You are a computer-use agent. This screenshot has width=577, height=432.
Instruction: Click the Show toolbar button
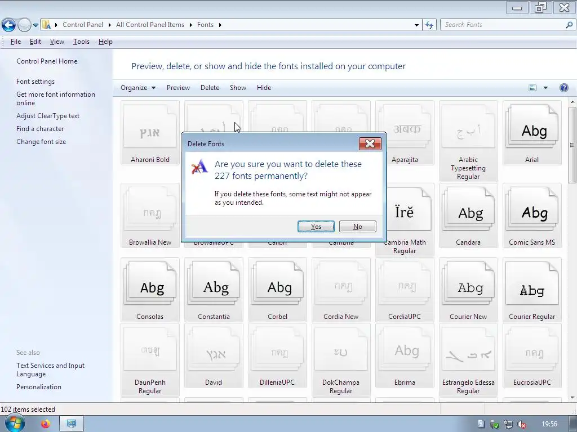238,87
